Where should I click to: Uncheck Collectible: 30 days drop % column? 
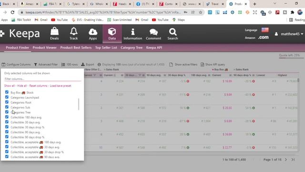(7, 127)
